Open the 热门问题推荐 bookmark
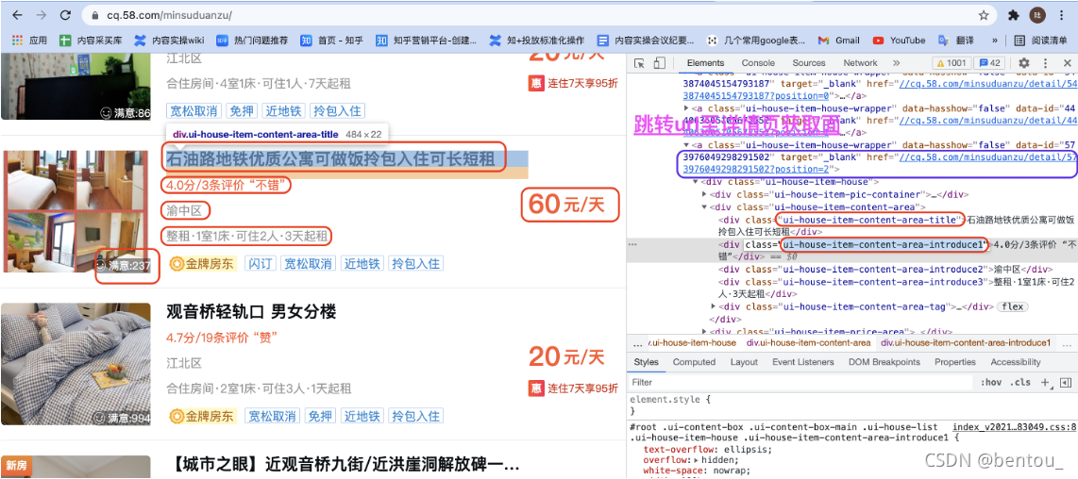 point(252,41)
